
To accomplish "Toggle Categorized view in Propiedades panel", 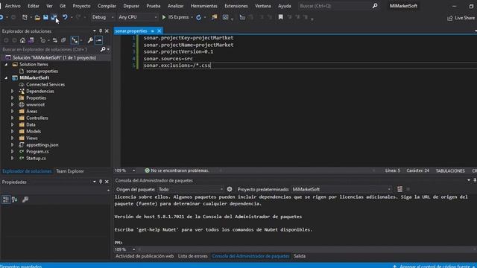I will (x=6, y=200).
